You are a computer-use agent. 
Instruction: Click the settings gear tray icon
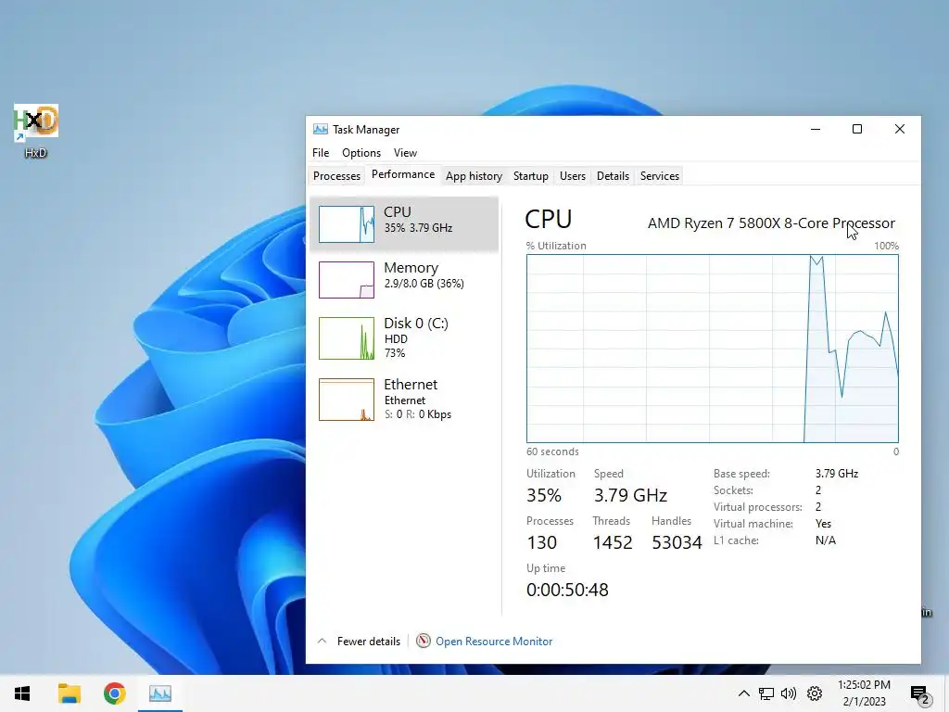coord(815,693)
